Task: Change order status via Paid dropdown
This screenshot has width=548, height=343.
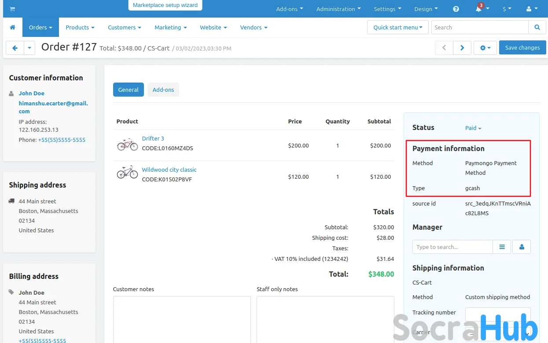Action: [x=473, y=128]
